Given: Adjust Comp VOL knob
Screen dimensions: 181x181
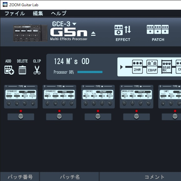Looking at the screenshot, I should 71,103.
